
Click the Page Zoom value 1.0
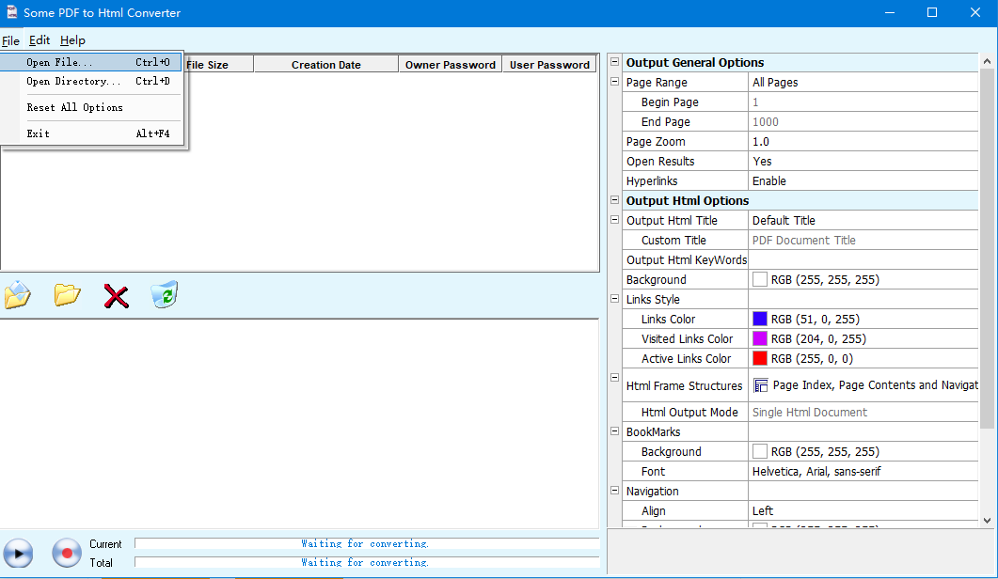[x=863, y=141]
